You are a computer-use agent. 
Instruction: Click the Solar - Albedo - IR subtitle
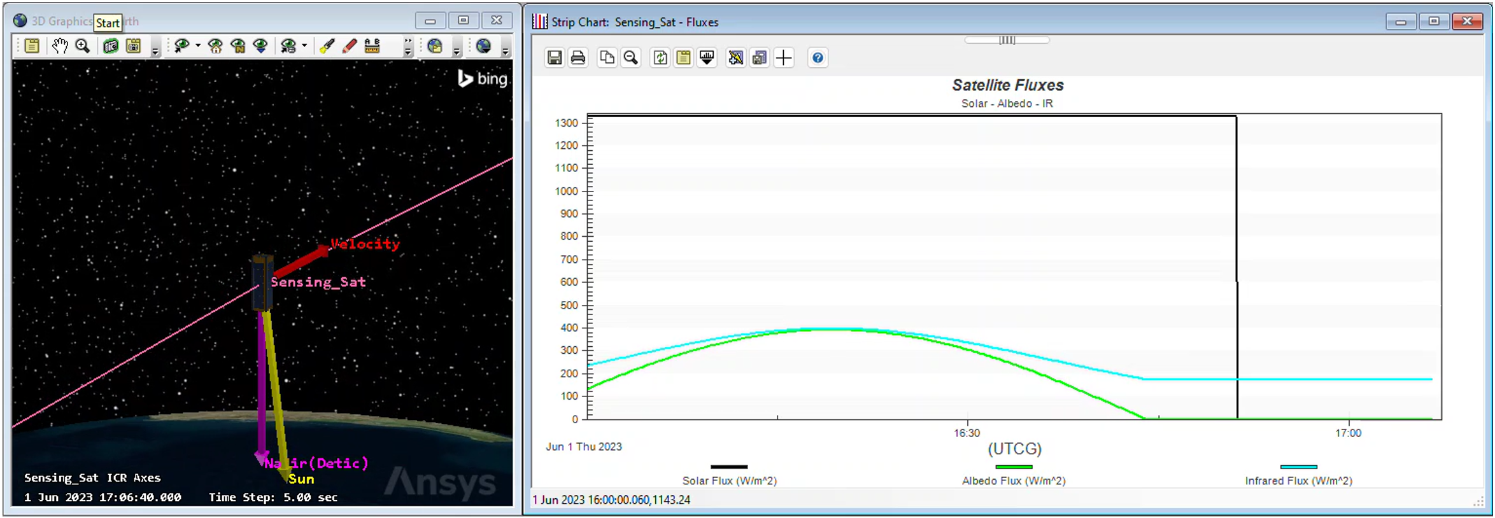(x=1007, y=104)
